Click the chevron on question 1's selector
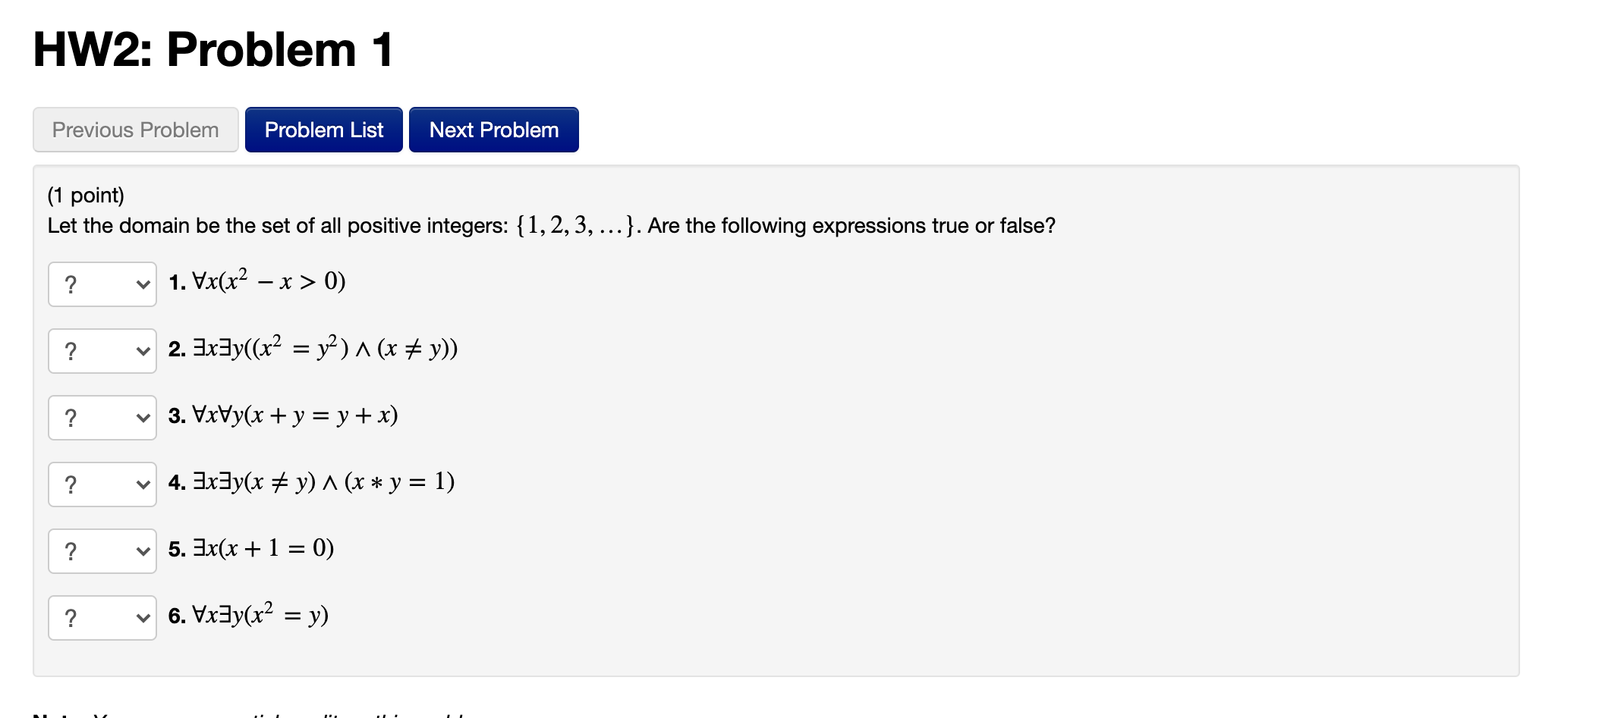Screen dimensions: 1599x718 [144, 284]
